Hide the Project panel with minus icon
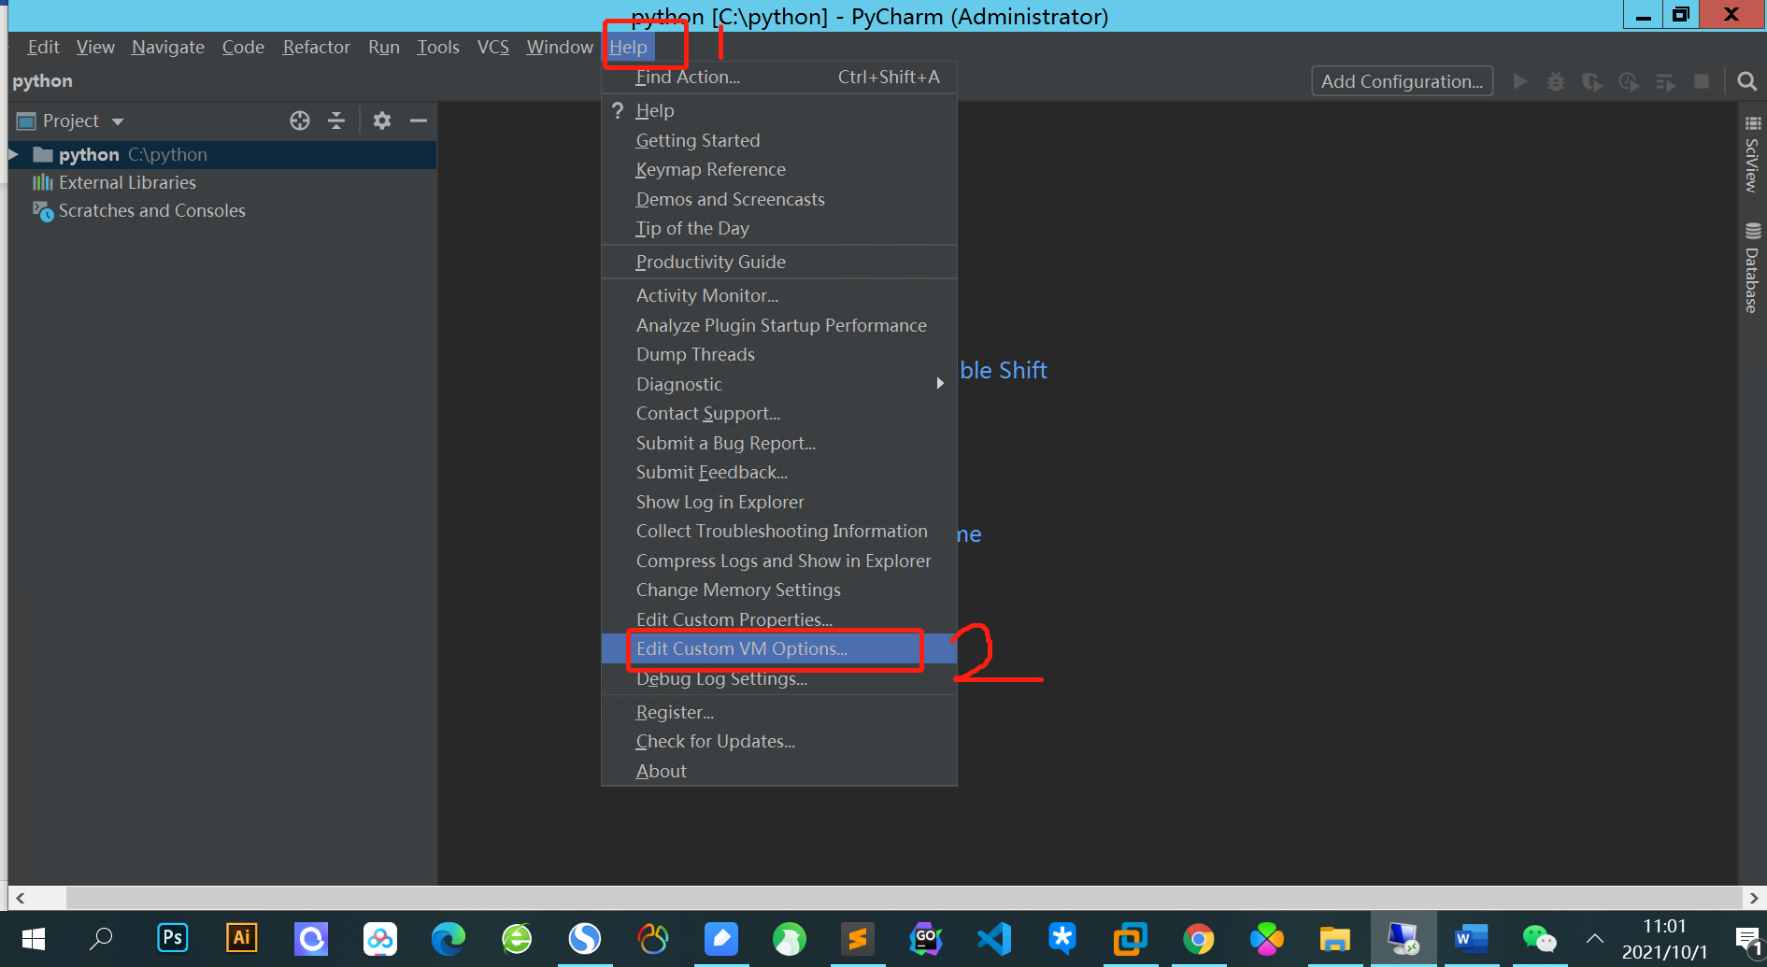Viewport: 1767px width, 967px height. (419, 121)
